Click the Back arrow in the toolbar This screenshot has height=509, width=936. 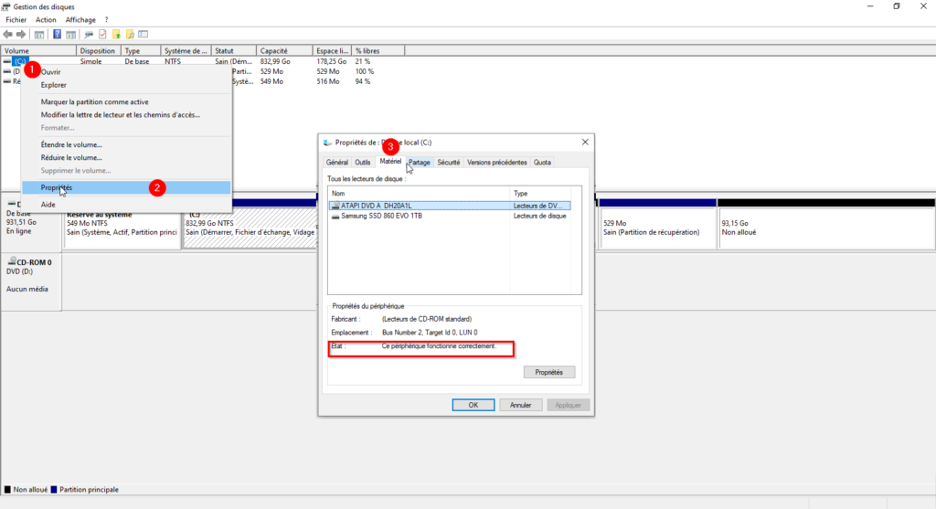coord(8,35)
